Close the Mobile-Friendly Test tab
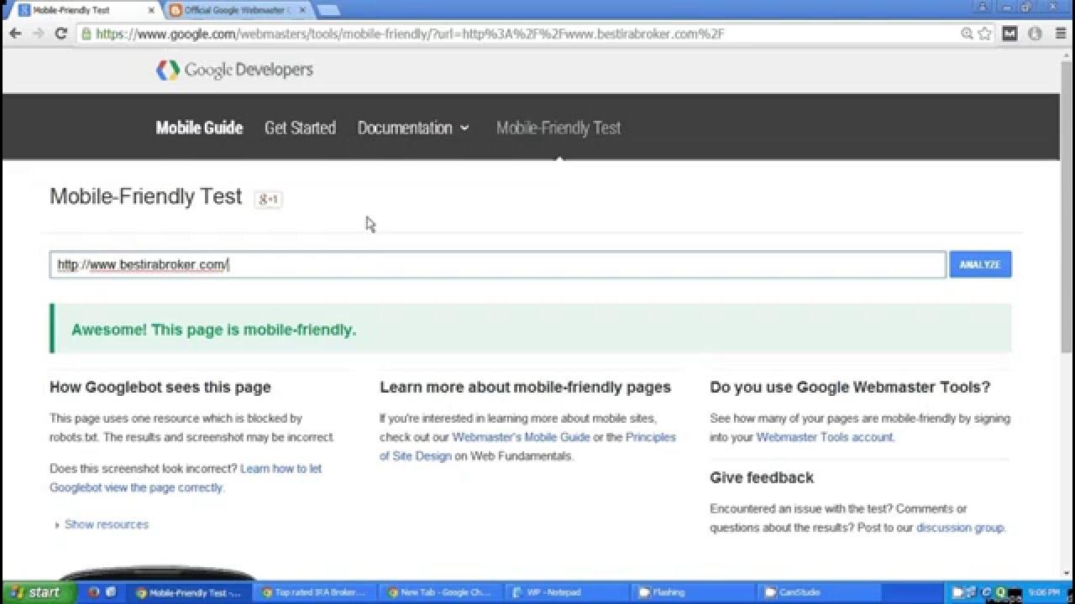 pyautogui.click(x=150, y=10)
